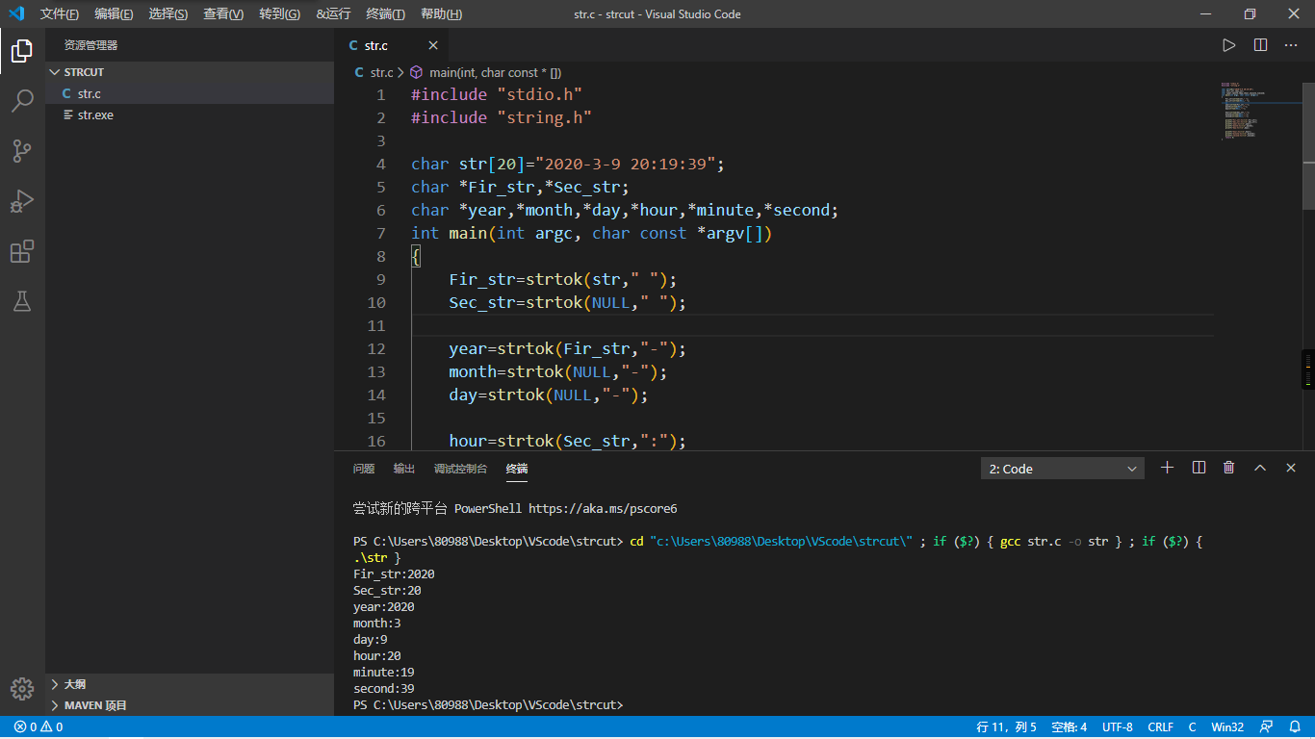The image size is (1315, 739).
Task: Open the Explorer view in activity bar
Action: pos(22,50)
